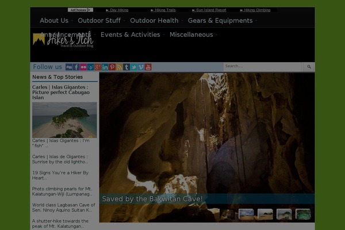Open the Events & Activities menu item

[x=130, y=34]
